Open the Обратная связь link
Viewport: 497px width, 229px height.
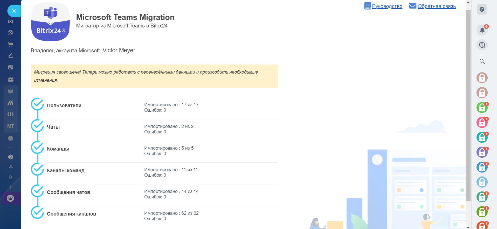coord(436,6)
